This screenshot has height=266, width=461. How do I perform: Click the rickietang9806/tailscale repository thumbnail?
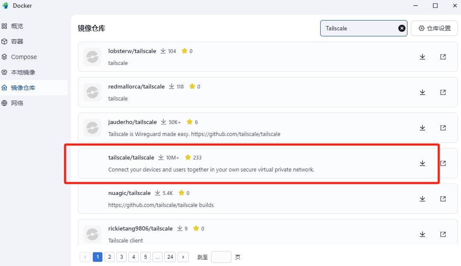92,234
